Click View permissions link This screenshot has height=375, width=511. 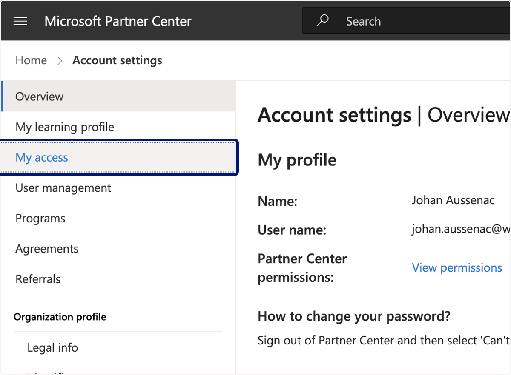tap(457, 268)
